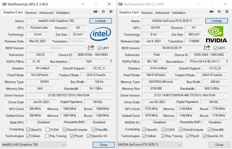
Task: Click the BIOS share icon for RTX 3070 Ti
Action: coord(207,48)
